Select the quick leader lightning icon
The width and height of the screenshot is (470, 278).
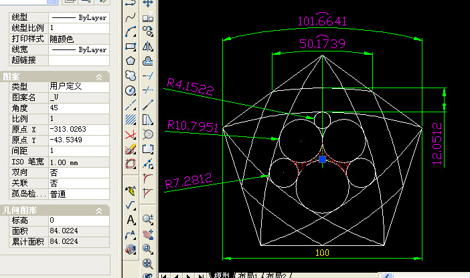click(x=131, y=190)
